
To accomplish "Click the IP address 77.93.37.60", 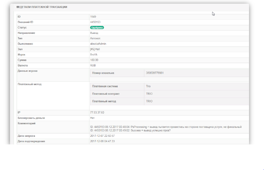I will click(97, 113).
